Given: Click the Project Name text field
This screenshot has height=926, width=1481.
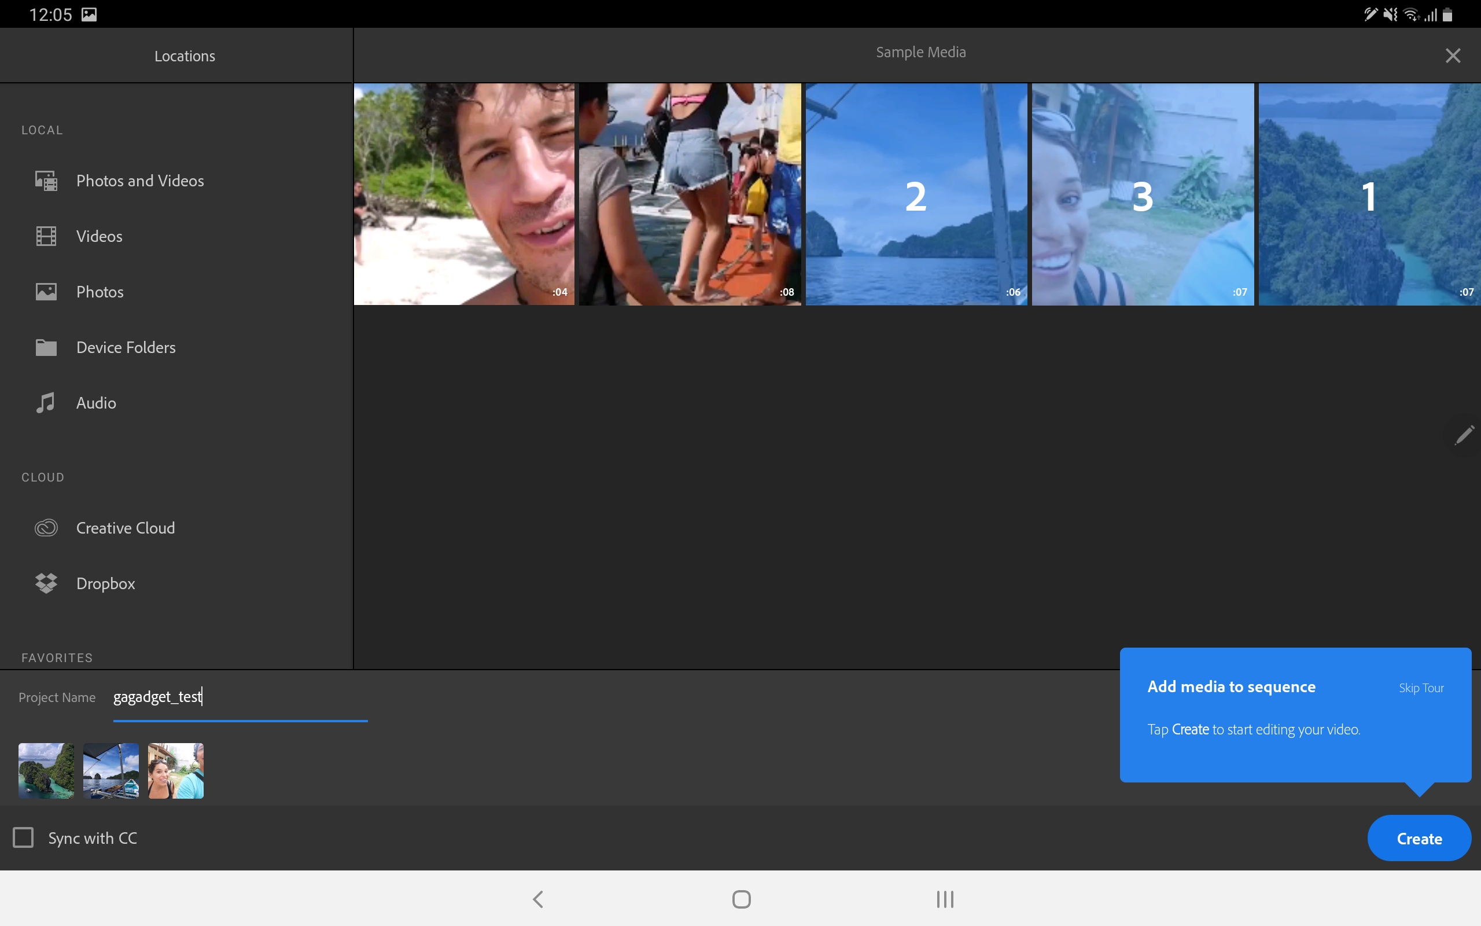Looking at the screenshot, I should click(240, 697).
